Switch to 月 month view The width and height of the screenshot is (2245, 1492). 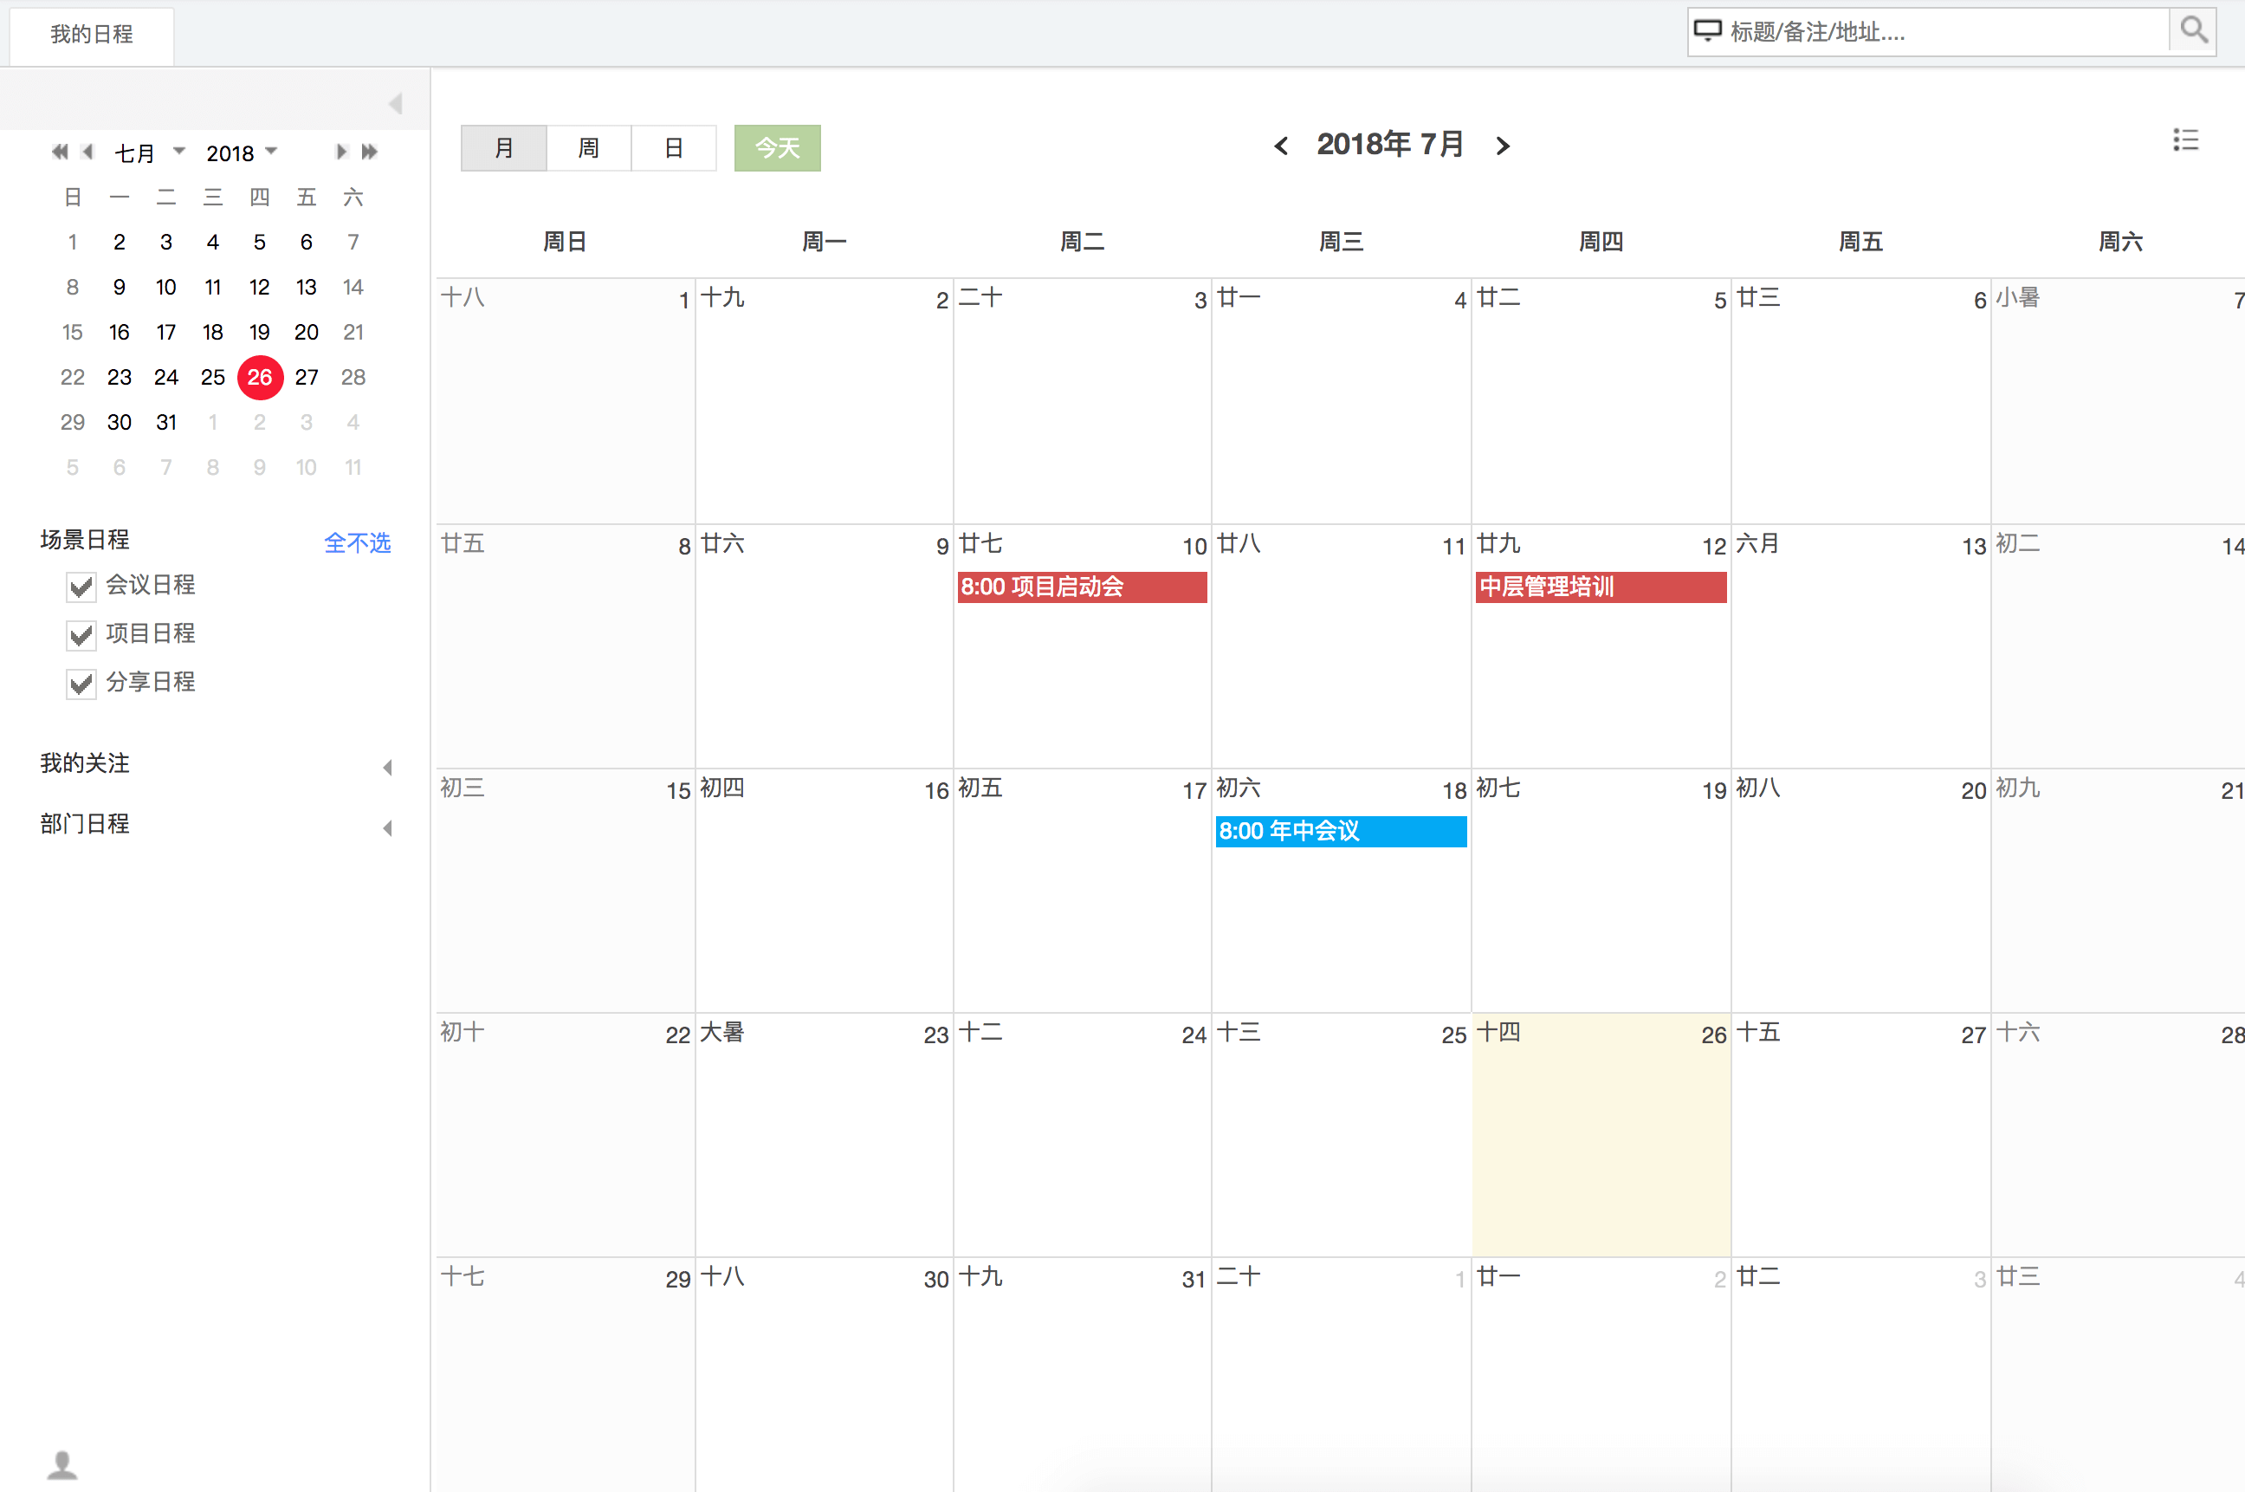(504, 148)
